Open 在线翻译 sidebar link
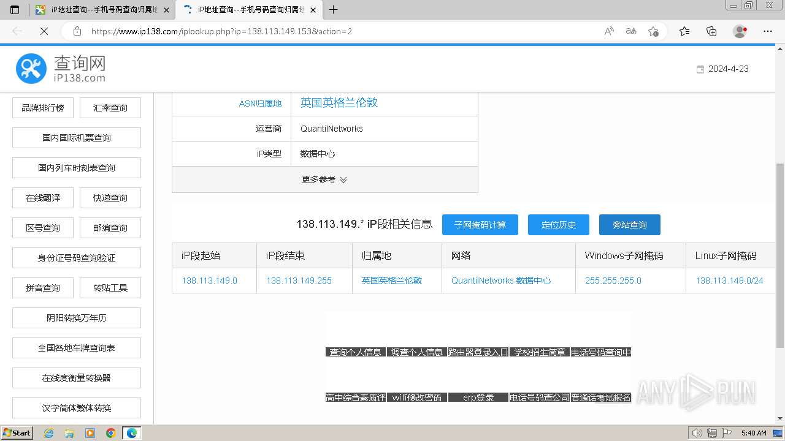Viewport: 785px width, 441px height. [x=43, y=198]
